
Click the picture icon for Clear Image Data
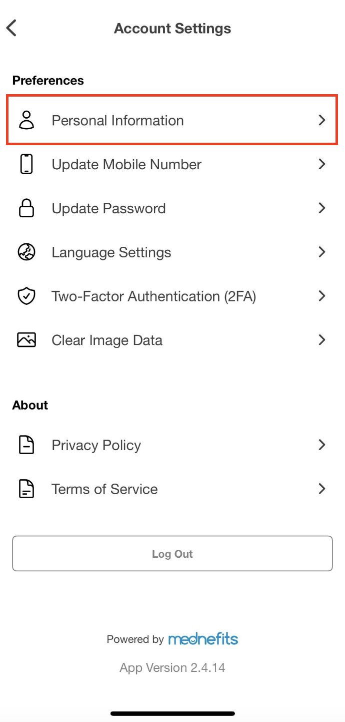click(x=26, y=340)
